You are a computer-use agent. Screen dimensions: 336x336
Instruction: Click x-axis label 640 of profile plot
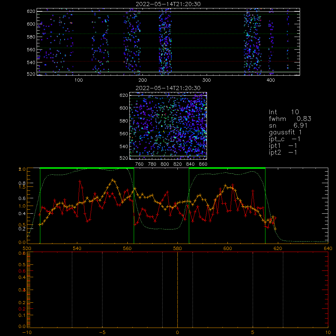tap(328, 249)
